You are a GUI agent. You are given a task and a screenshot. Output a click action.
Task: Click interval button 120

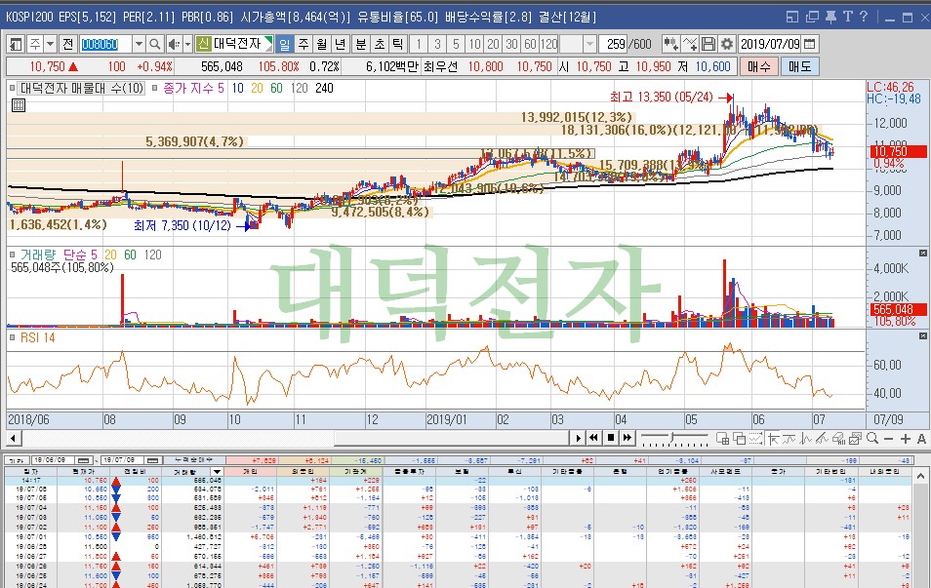point(549,44)
